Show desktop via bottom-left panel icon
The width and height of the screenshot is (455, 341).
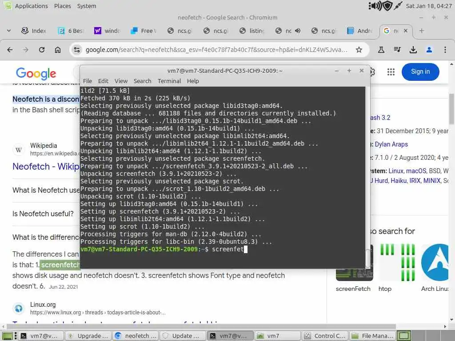coord(8,336)
